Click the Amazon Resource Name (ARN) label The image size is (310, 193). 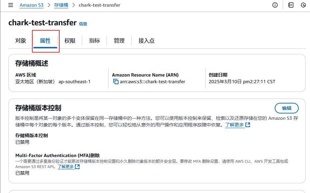pos(145,75)
